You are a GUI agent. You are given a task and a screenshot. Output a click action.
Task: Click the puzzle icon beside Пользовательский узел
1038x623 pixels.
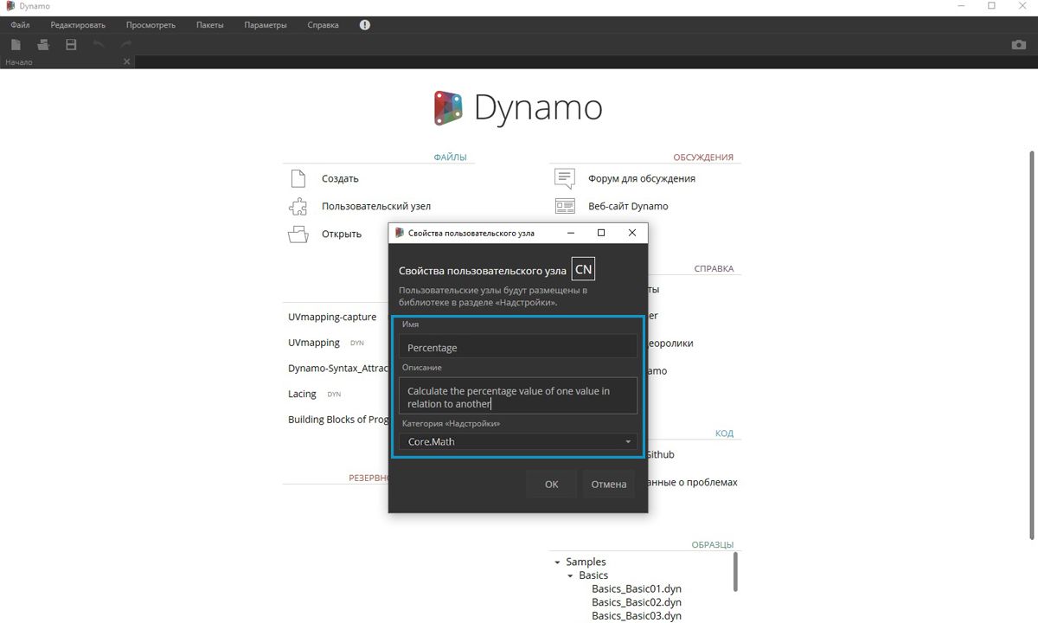pos(298,206)
